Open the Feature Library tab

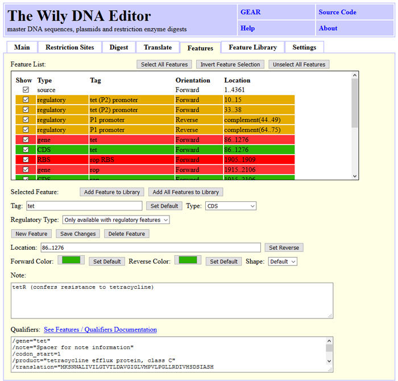tap(252, 48)
